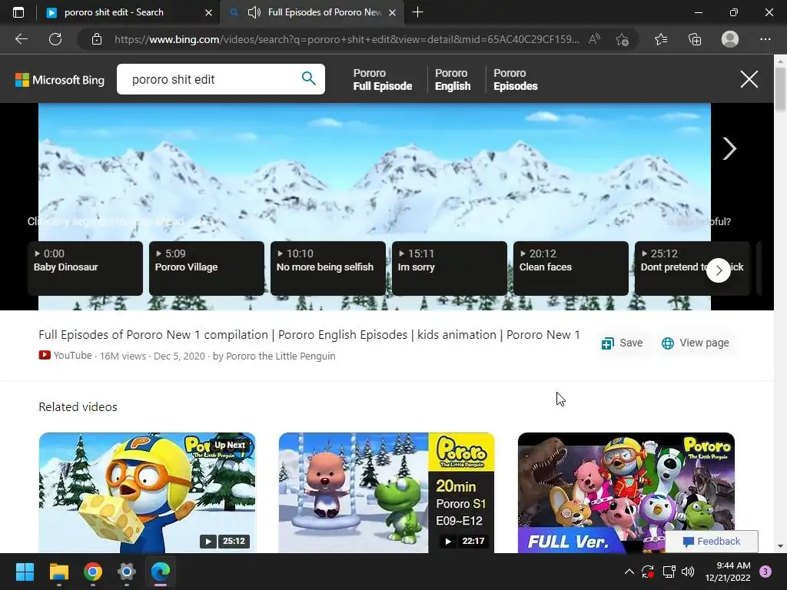Click the Windows Update tray icon
787x590 pixels.
[648, 572]
